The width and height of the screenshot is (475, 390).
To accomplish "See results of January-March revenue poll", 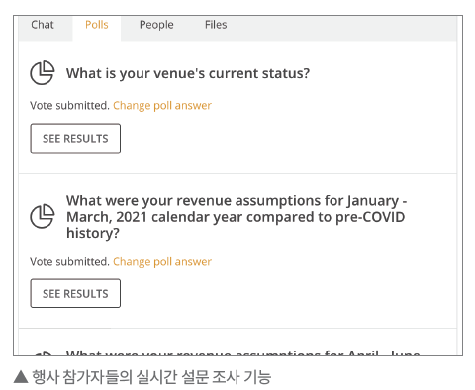I will 75,293.
